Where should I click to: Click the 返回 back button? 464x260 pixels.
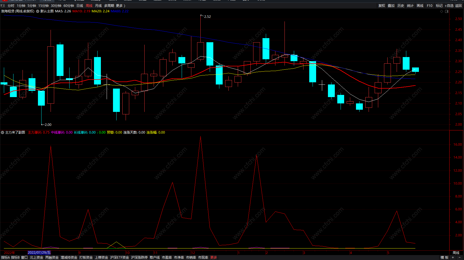(459, 6)
